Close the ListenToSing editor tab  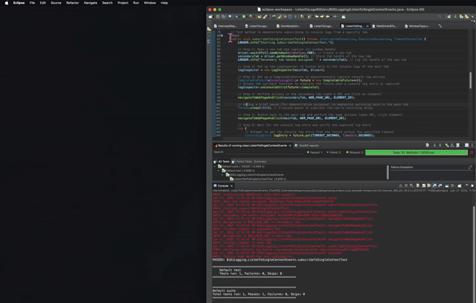(x=368, y=26)
